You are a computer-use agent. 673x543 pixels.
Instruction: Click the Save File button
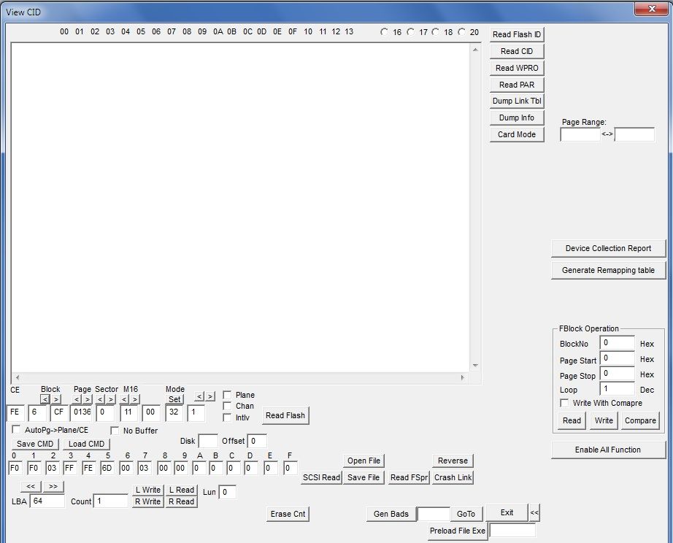(364, 477)
